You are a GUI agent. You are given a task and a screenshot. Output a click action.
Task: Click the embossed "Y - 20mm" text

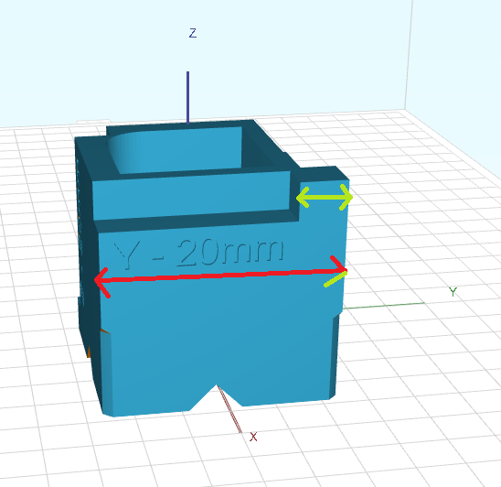pos(198,253)
